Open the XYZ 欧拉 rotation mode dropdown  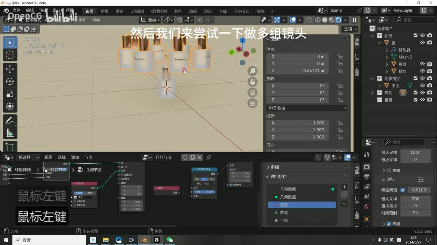[307, 108]
